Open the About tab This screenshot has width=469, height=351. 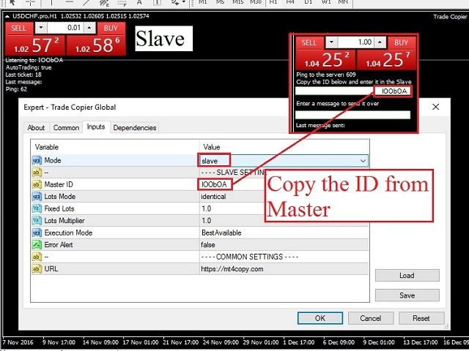pos(36,128)
